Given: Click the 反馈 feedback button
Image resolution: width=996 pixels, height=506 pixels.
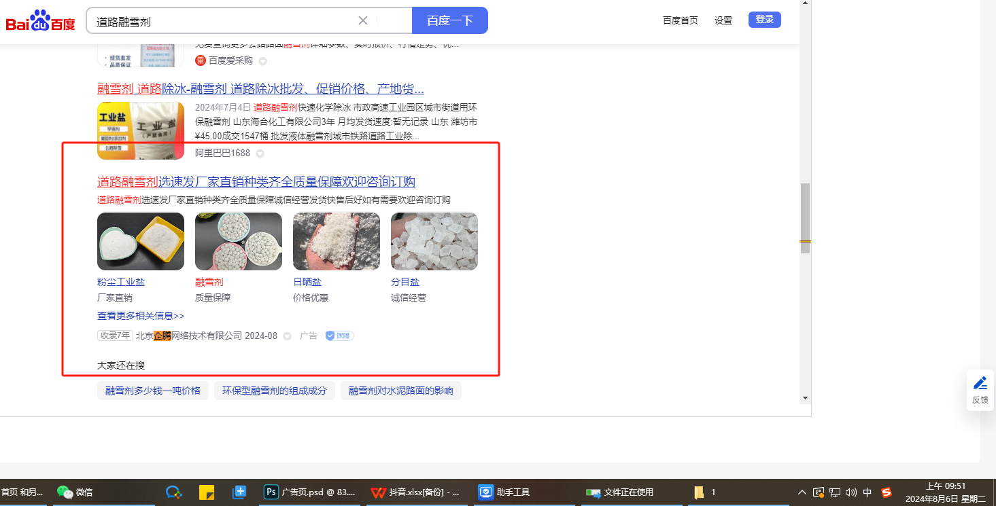Looking at the screenshot, I should [x=980, y=390].
